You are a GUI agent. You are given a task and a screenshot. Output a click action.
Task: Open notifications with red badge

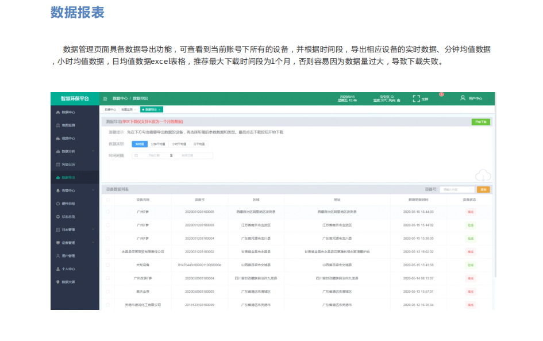[x=441, y=95]
